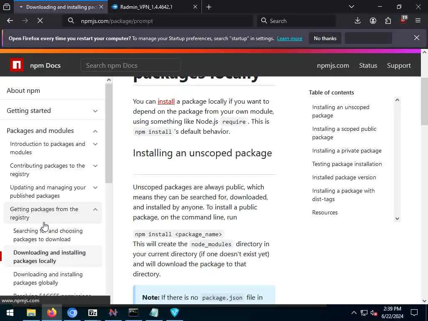Go back to previous page
This screenshot has width=428, height=321.
tap(10, 21)
